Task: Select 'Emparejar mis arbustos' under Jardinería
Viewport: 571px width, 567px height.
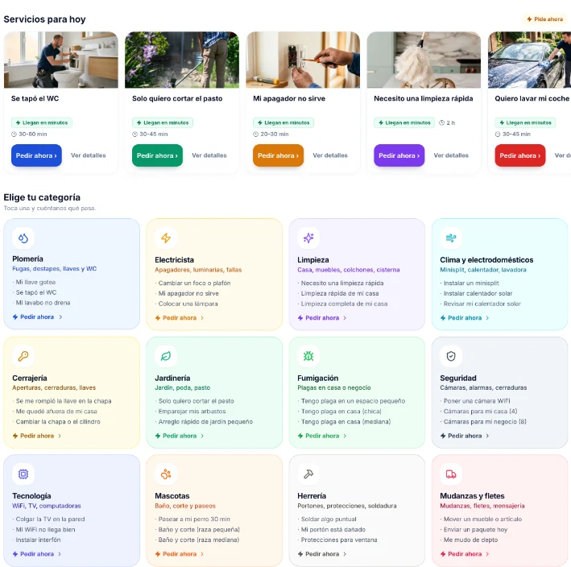Action: (x=192, y=411)
